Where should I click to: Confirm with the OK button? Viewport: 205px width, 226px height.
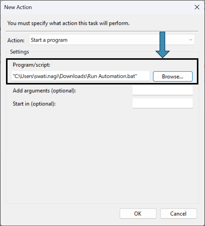click(x=138, y=213)
